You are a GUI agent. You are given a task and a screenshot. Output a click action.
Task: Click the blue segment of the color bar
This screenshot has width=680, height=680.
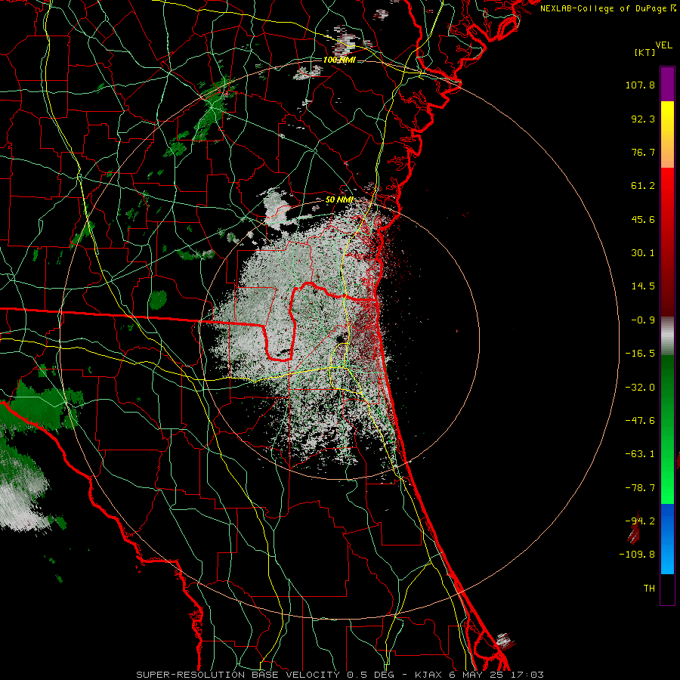click(x=667, y=539)
